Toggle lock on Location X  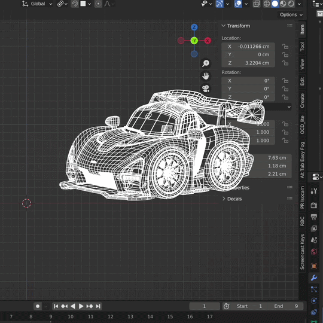pyautogui.click(x=285, y=47)
